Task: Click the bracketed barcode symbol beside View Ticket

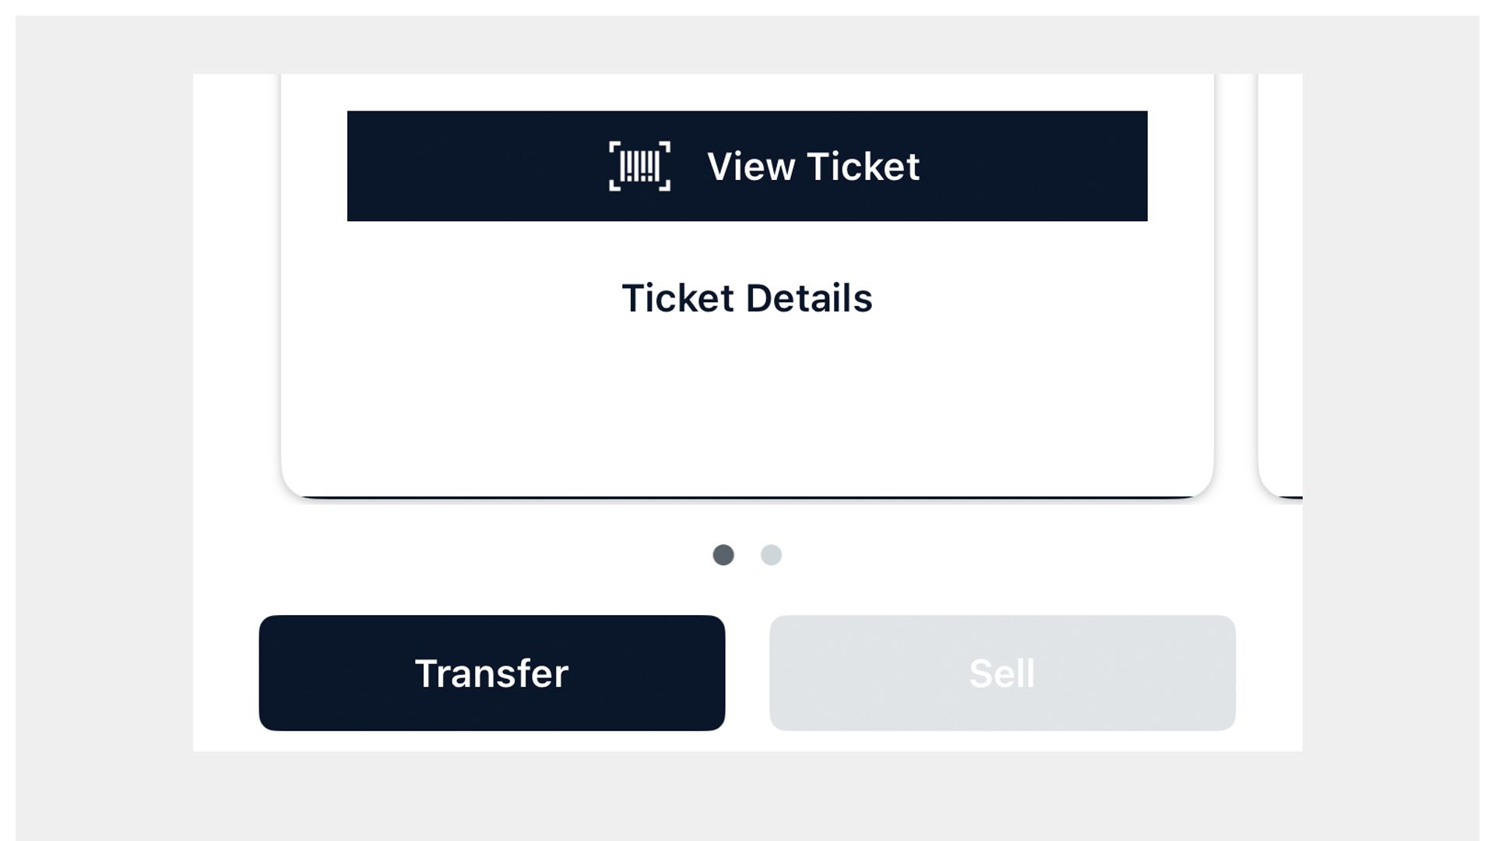Action: (x=639, y=166)
